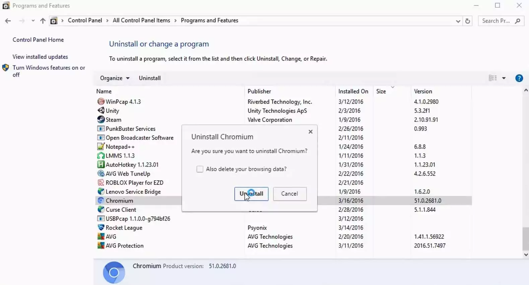Click version 2016.51.7497 cell
This screenshot has width=529, height=285.
(x=429, y=246)
